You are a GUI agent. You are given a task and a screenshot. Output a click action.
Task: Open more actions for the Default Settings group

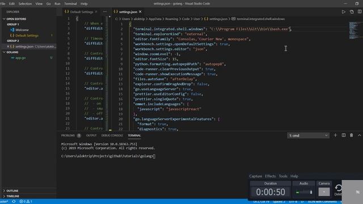[x=105, y=11]
